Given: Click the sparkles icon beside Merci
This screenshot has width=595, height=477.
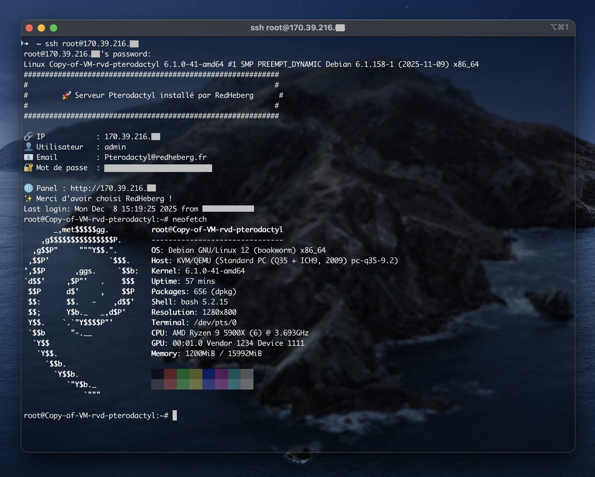Looking at the screenshot, I should click(28, 198).
